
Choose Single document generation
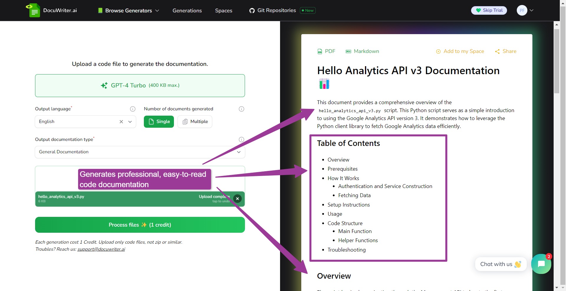[159, 122]
